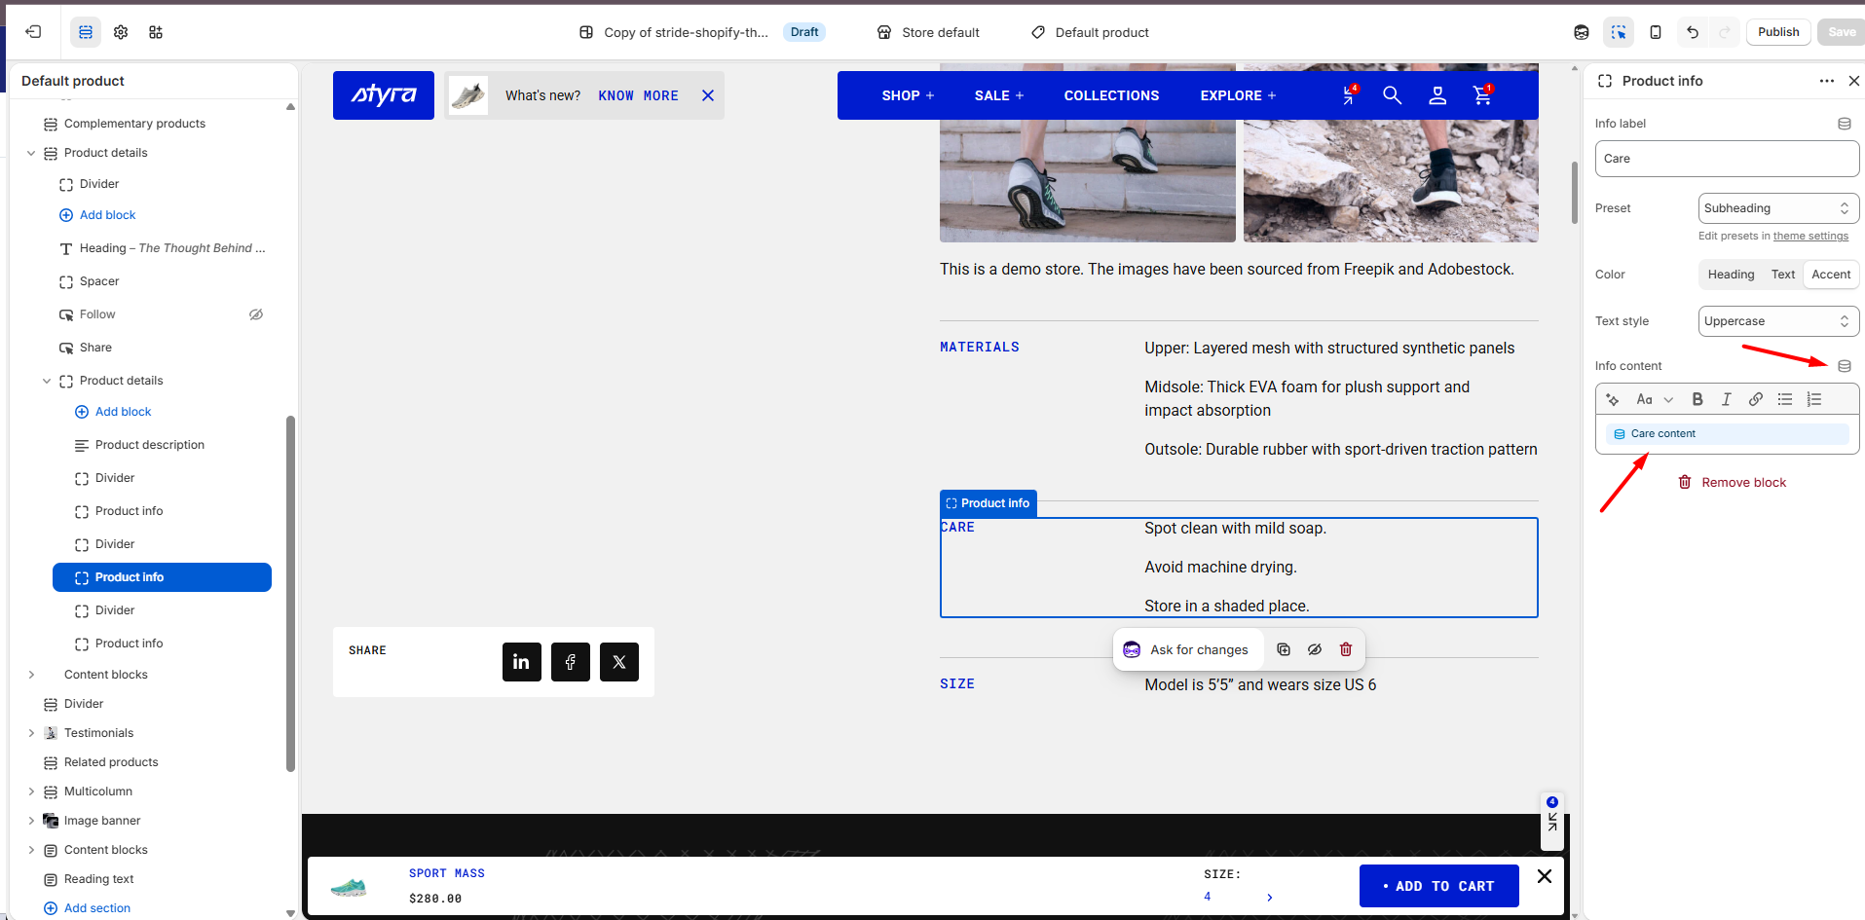The height and width of the screenshot is (920, 1865).
Task: Set color to Heading
Action: [1731, 275]
